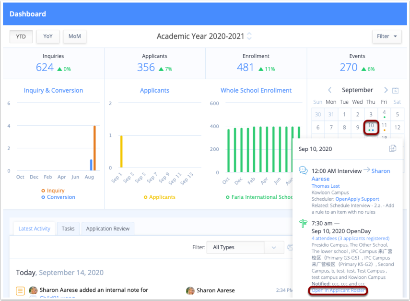
Task: Open the 4 attendees link
Action: click(351, 238)
